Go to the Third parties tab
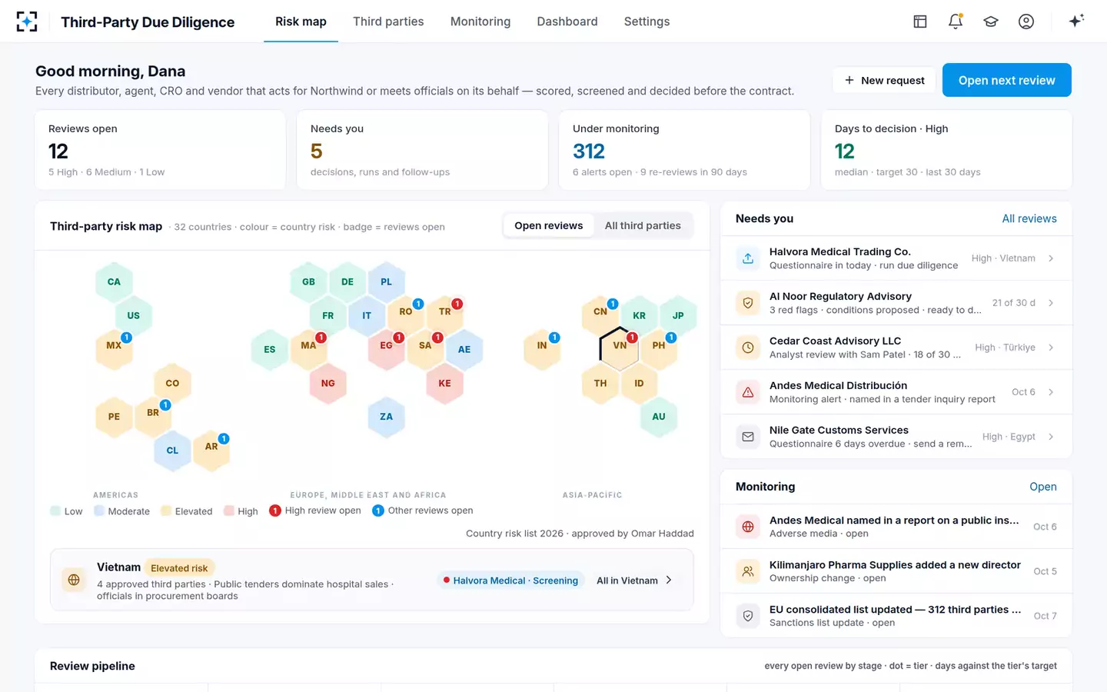1107x692 pixels. click(x=388, y=22)
